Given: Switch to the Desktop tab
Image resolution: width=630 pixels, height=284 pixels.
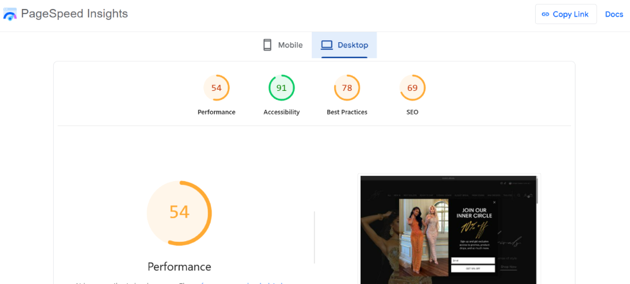Looking at the screenshot, I should coord(345,45).
